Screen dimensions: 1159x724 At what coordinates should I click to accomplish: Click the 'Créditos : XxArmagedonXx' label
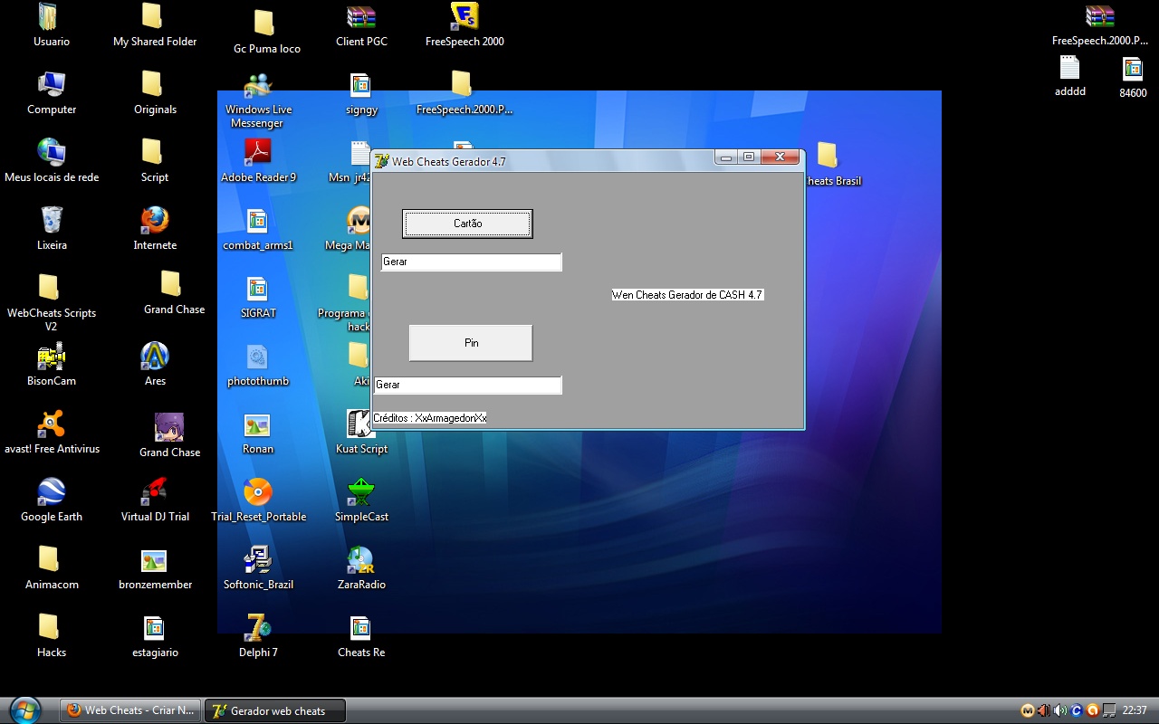(x=430, y=418)
